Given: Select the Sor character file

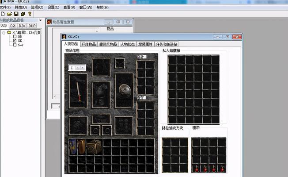Looking at the screenshot, I should (x=21, y=45).
